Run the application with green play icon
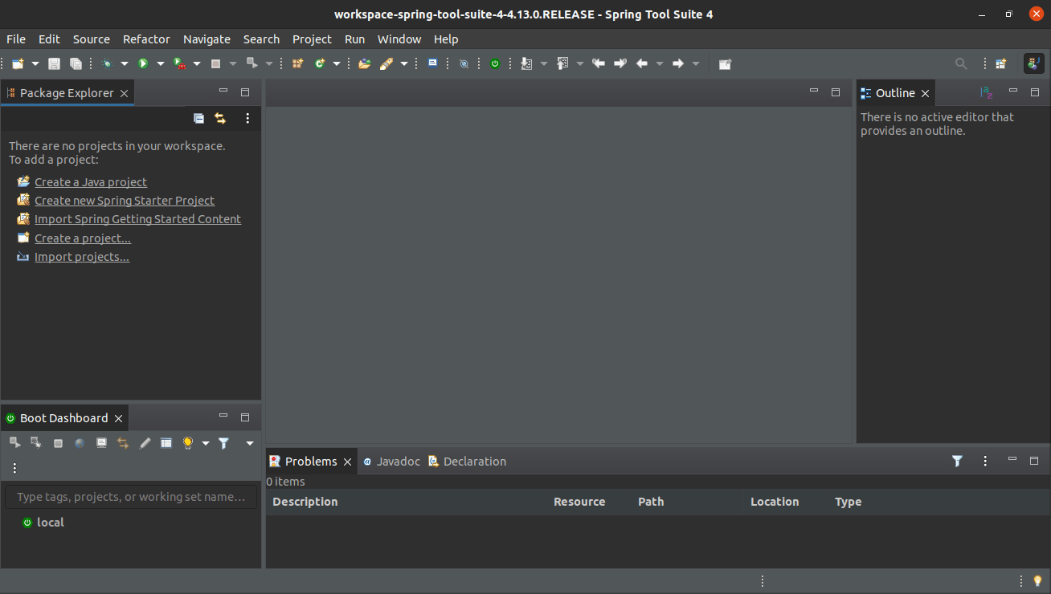The width and height of the screenshot is (1051, 594). [x=143, y=63]
